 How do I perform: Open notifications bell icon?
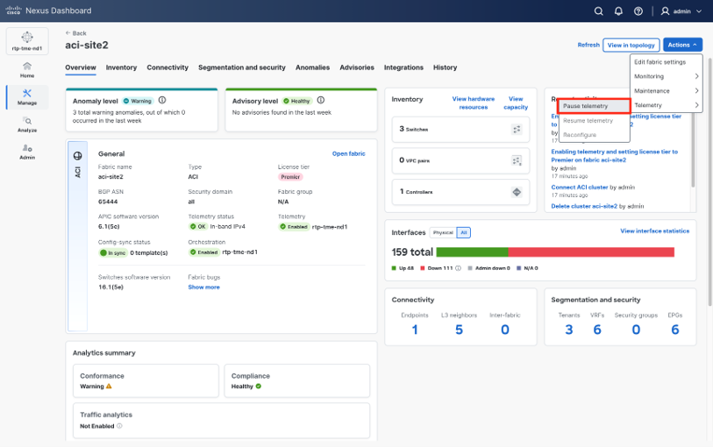click(618, 11)
